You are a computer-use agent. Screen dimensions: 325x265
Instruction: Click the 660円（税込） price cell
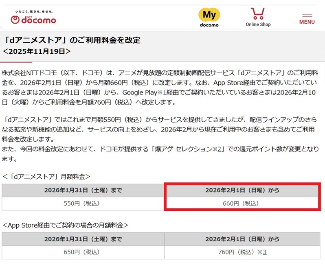(x=242, y=203)
